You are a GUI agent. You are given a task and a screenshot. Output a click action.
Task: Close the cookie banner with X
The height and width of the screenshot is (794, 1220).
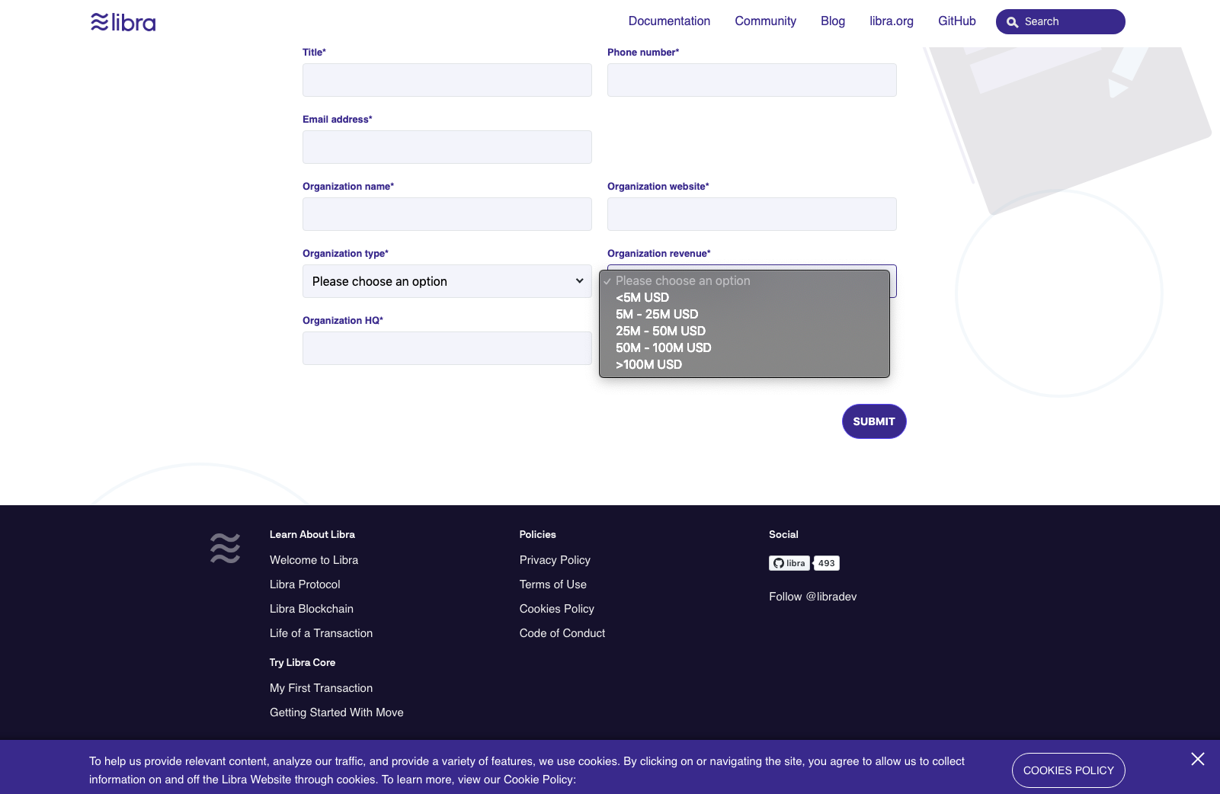pos(1198,759)
